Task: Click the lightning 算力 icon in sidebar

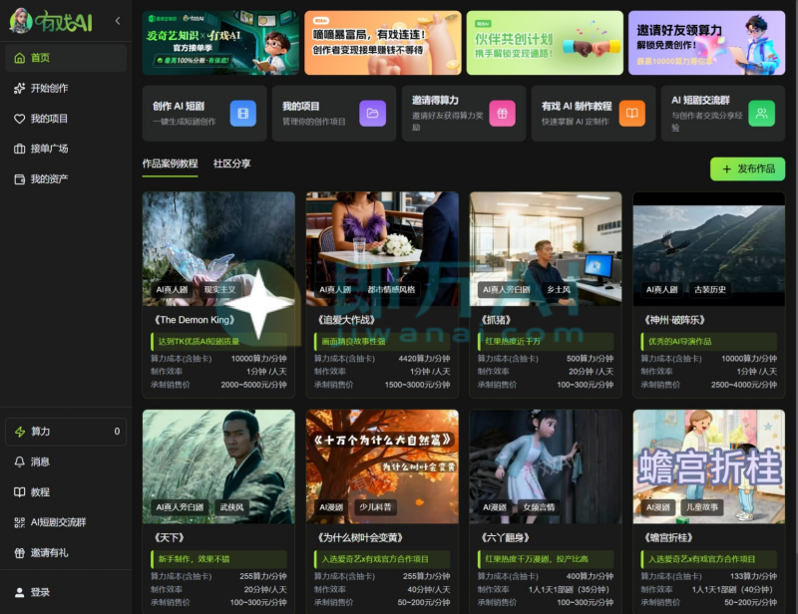Action: tap(20, 432)
